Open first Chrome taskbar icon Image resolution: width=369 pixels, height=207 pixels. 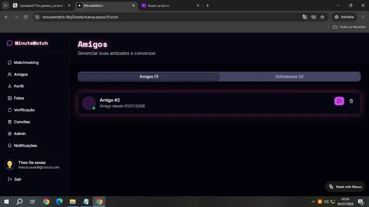[46, 201]
